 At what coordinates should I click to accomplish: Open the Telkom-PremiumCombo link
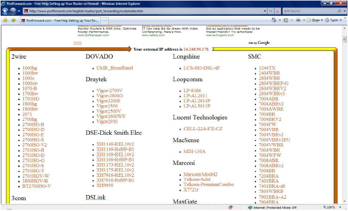[x=209, y=184]
